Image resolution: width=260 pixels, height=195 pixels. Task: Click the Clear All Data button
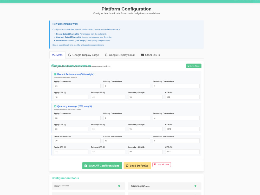tap(161, 165)
